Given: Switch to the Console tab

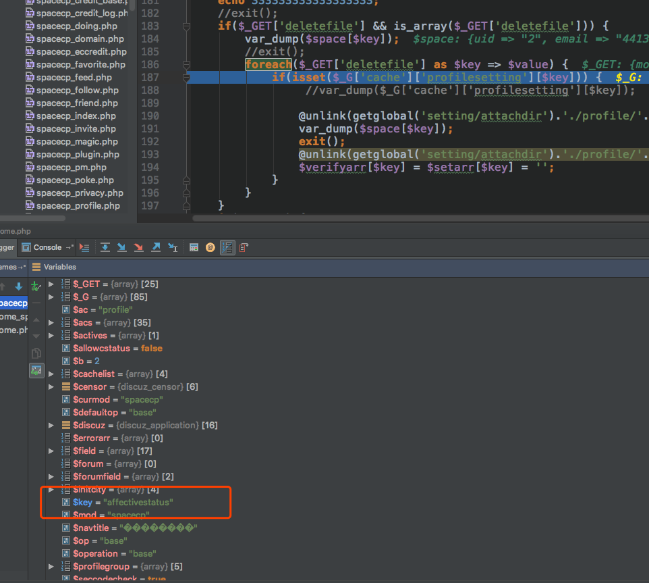Looking at the screenshot, I should [x=47, y=247].
